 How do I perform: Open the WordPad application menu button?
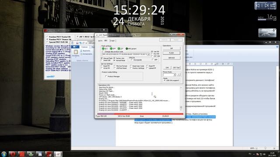pyautogui.click(x=75, y=47)
